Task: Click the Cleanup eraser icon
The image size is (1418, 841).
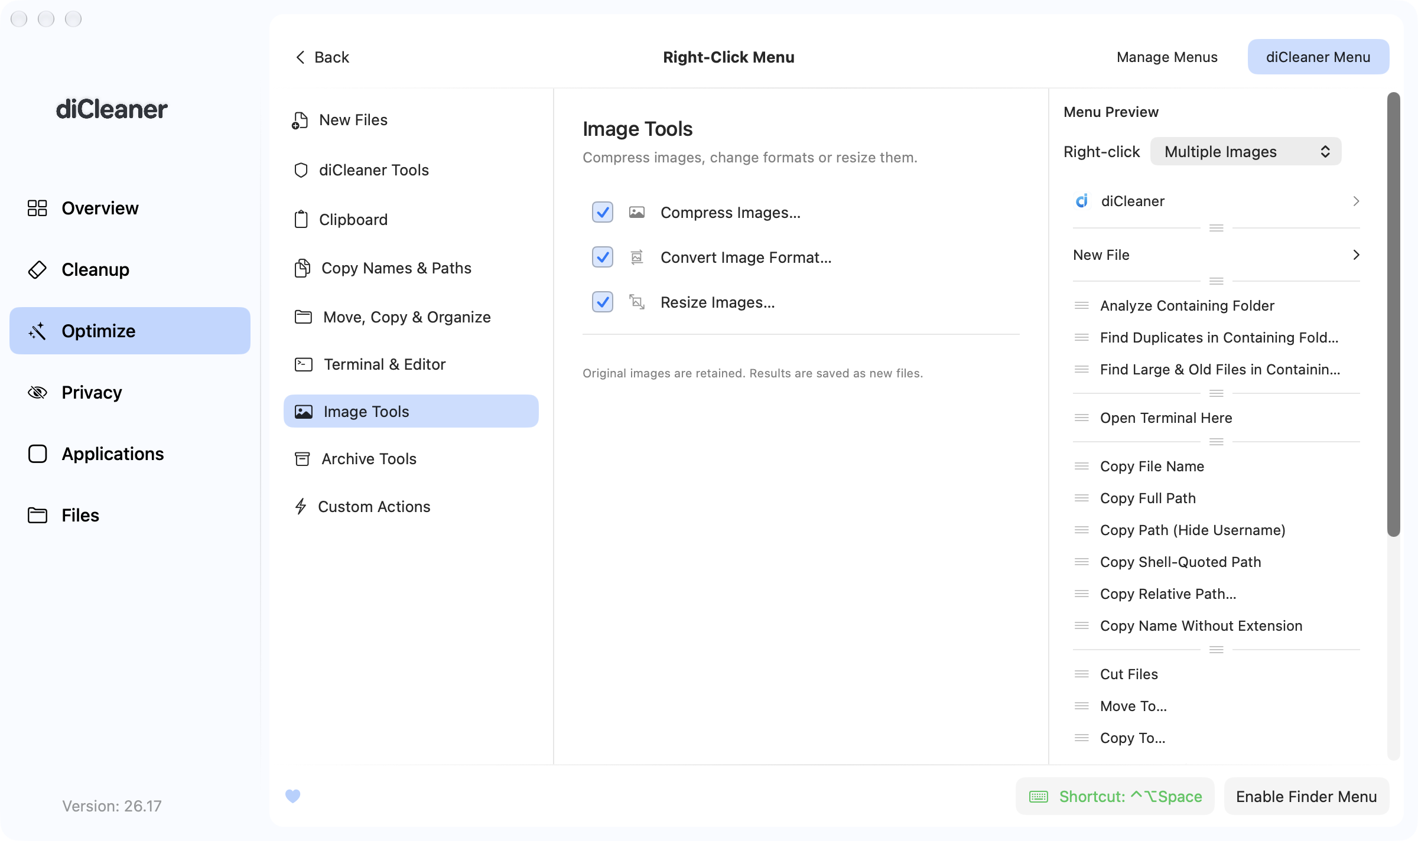Action: (x=37, y=269)
